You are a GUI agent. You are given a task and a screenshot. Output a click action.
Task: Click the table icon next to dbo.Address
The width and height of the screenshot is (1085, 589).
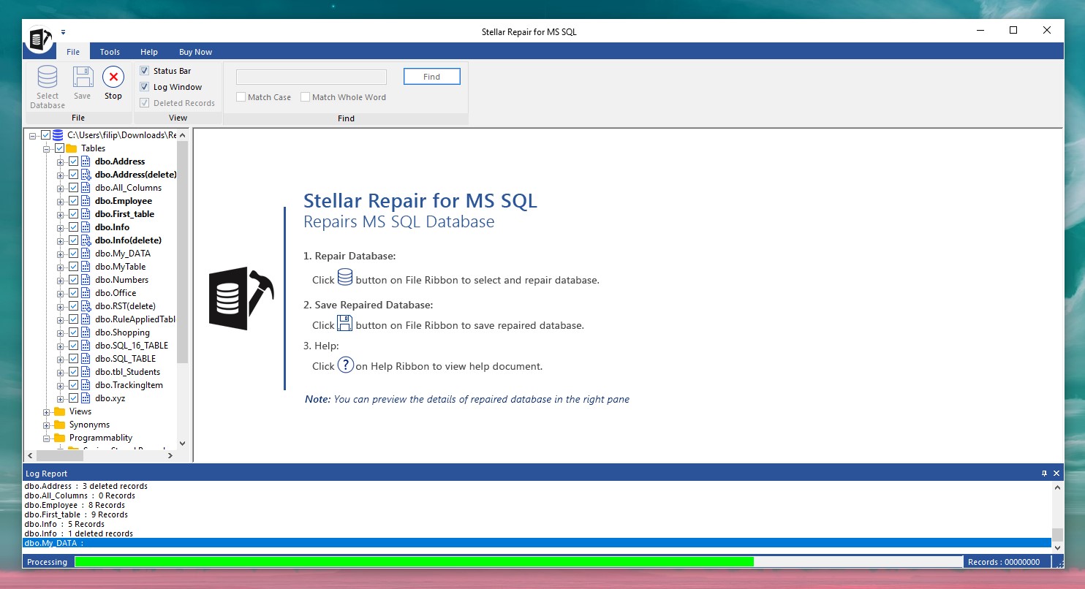[86, 161]
